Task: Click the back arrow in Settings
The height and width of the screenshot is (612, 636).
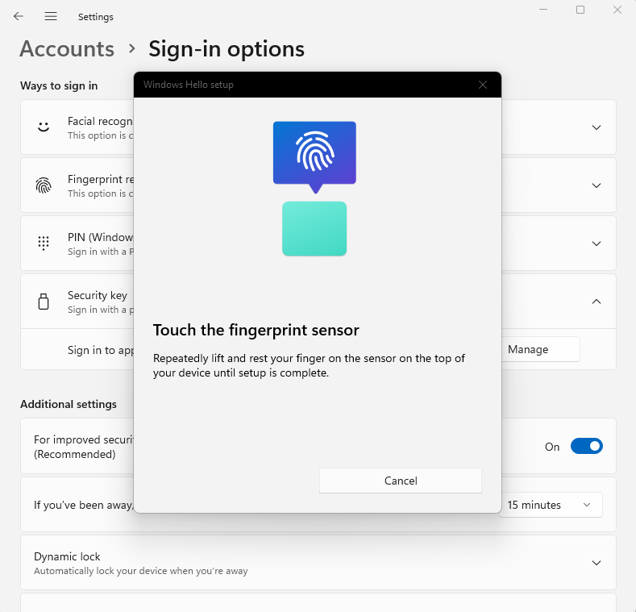Action: point(19,16)
